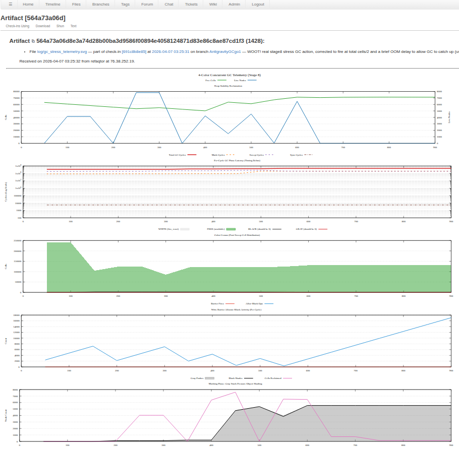Image resolution: width=459 pixels, height=450 pixels.
Task: Open the Tickets section
Action: coord(191,4)
